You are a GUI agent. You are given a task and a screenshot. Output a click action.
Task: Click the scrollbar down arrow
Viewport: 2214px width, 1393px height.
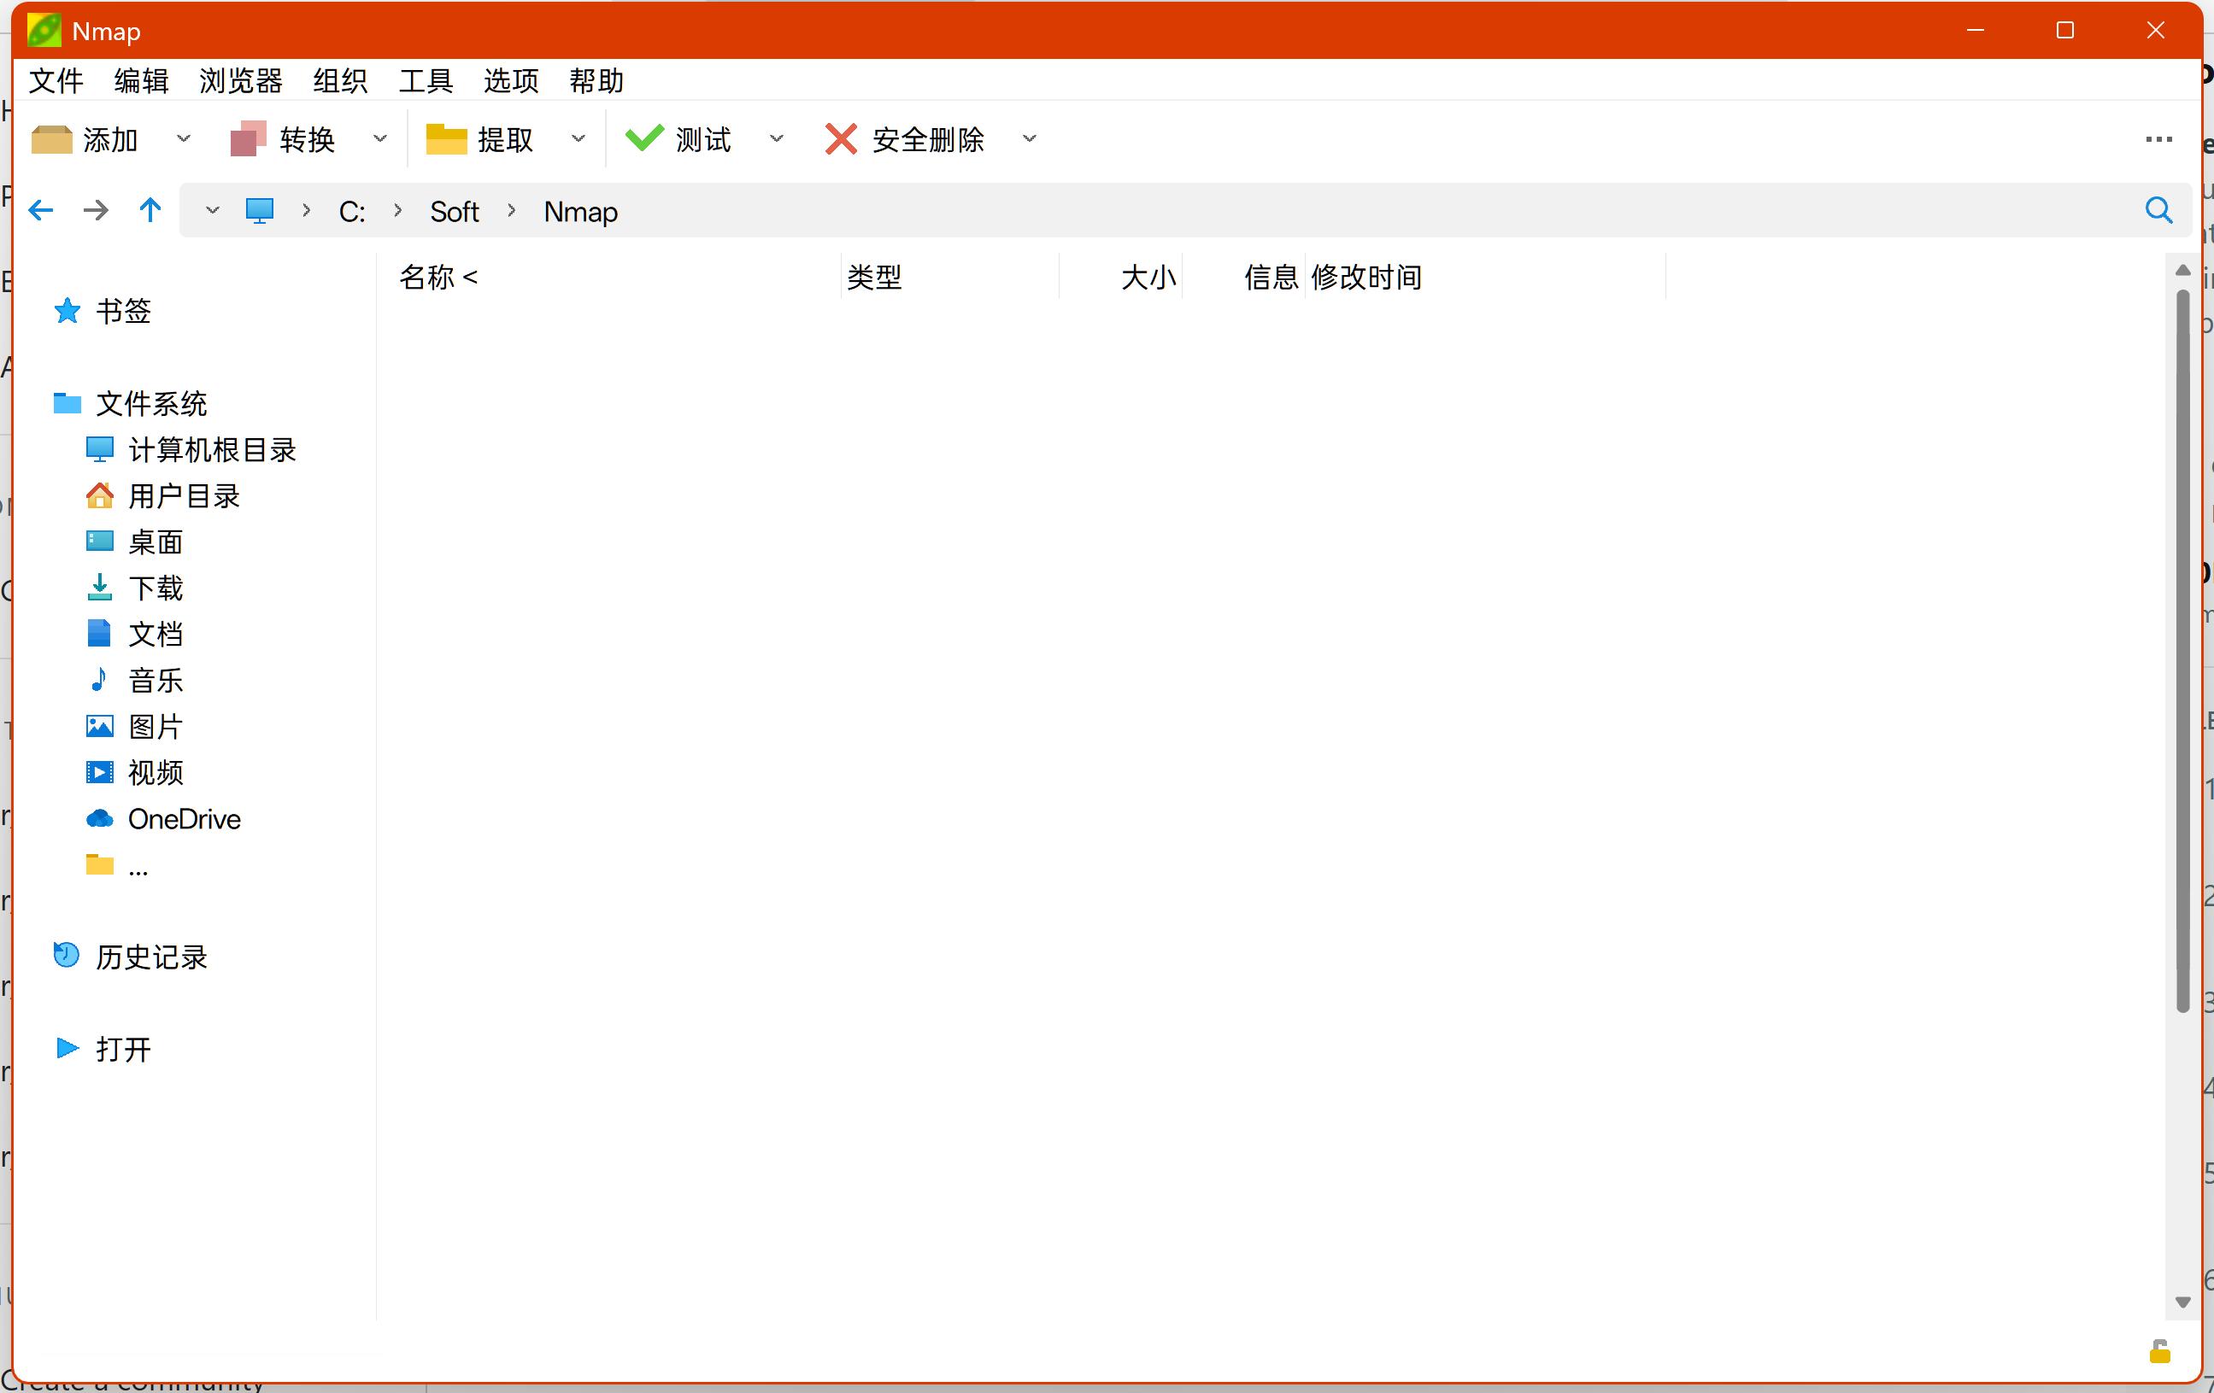(2182, 1302)
